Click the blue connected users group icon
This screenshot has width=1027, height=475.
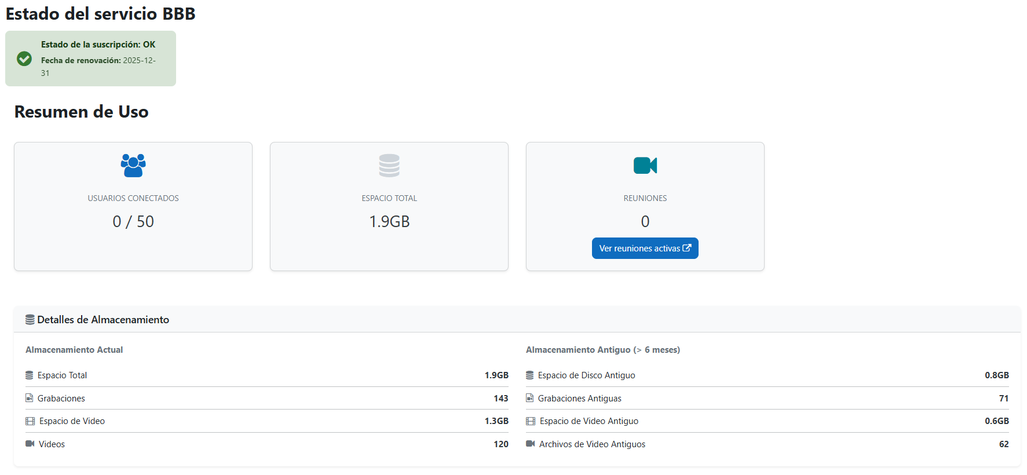133,166
